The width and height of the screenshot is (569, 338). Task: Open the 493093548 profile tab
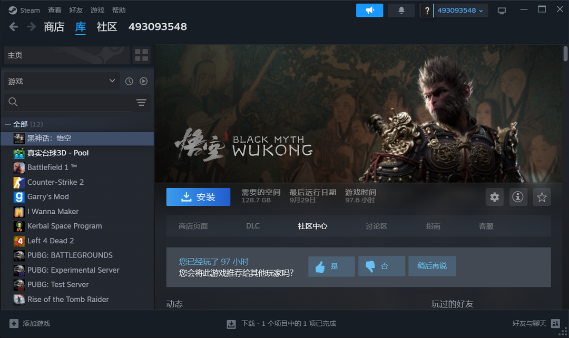pos(158,27)
